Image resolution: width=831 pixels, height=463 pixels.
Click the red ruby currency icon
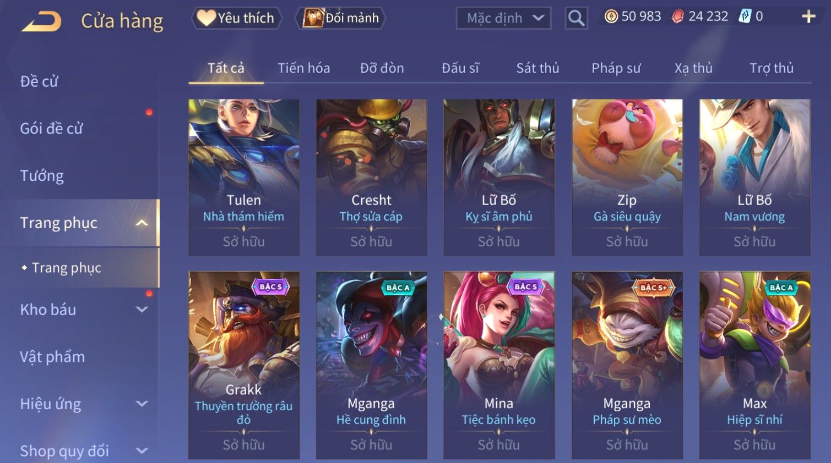pos(678,16)
